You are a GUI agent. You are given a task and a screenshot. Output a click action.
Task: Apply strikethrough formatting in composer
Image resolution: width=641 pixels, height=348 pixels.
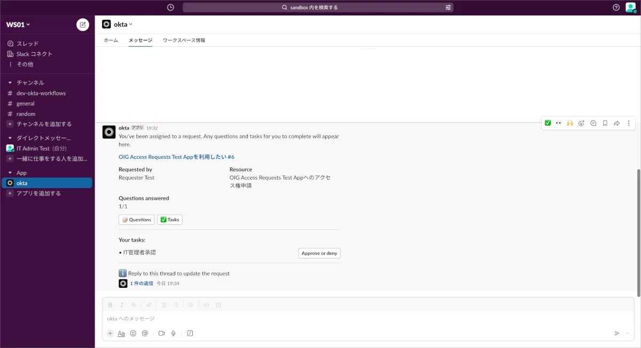click(134, 305)
